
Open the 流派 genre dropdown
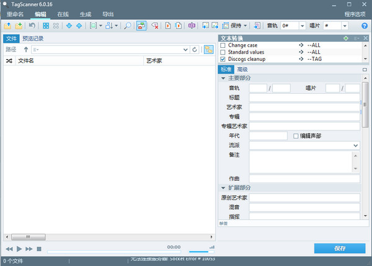(356, 145)
